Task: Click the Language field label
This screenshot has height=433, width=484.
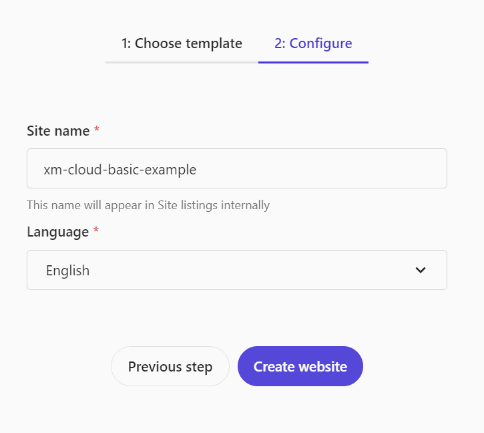Action: [x=57, y=232]
